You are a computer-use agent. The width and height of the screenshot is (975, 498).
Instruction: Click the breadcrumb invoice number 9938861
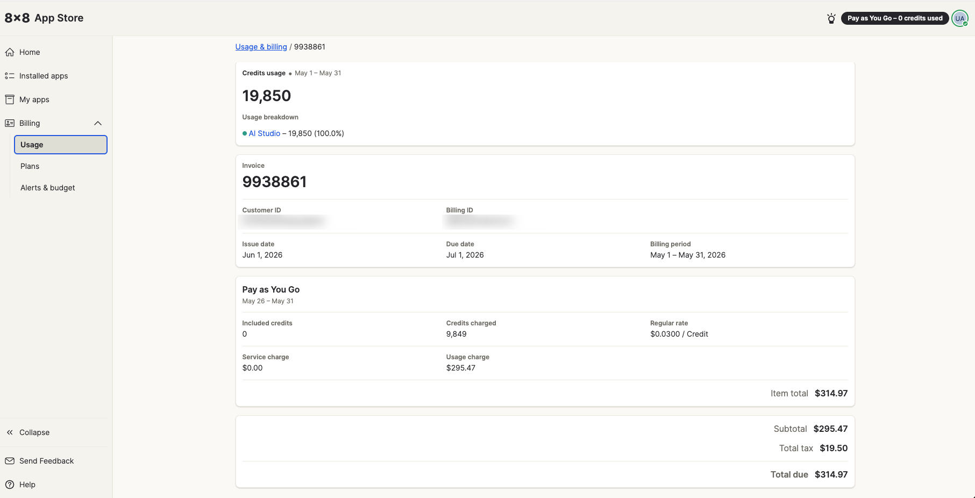pyautogui.click(x=310, y=47)
